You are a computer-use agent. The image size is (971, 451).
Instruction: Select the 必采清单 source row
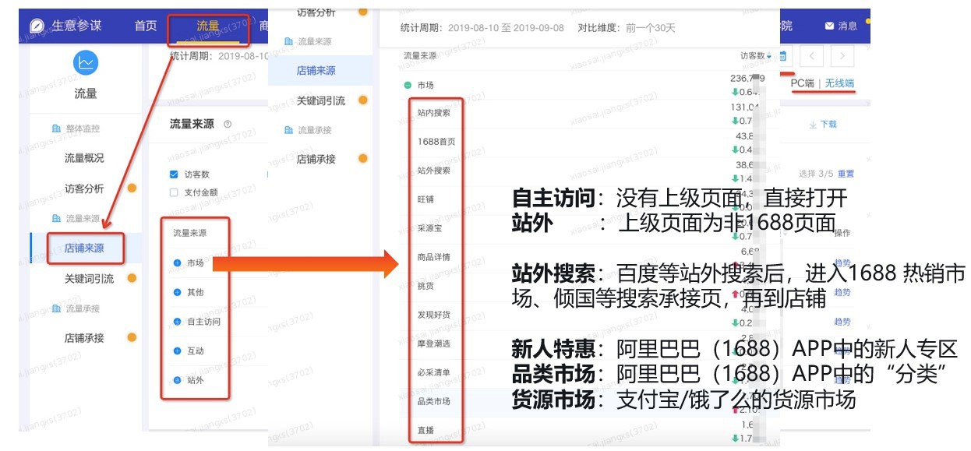[434, 372]
